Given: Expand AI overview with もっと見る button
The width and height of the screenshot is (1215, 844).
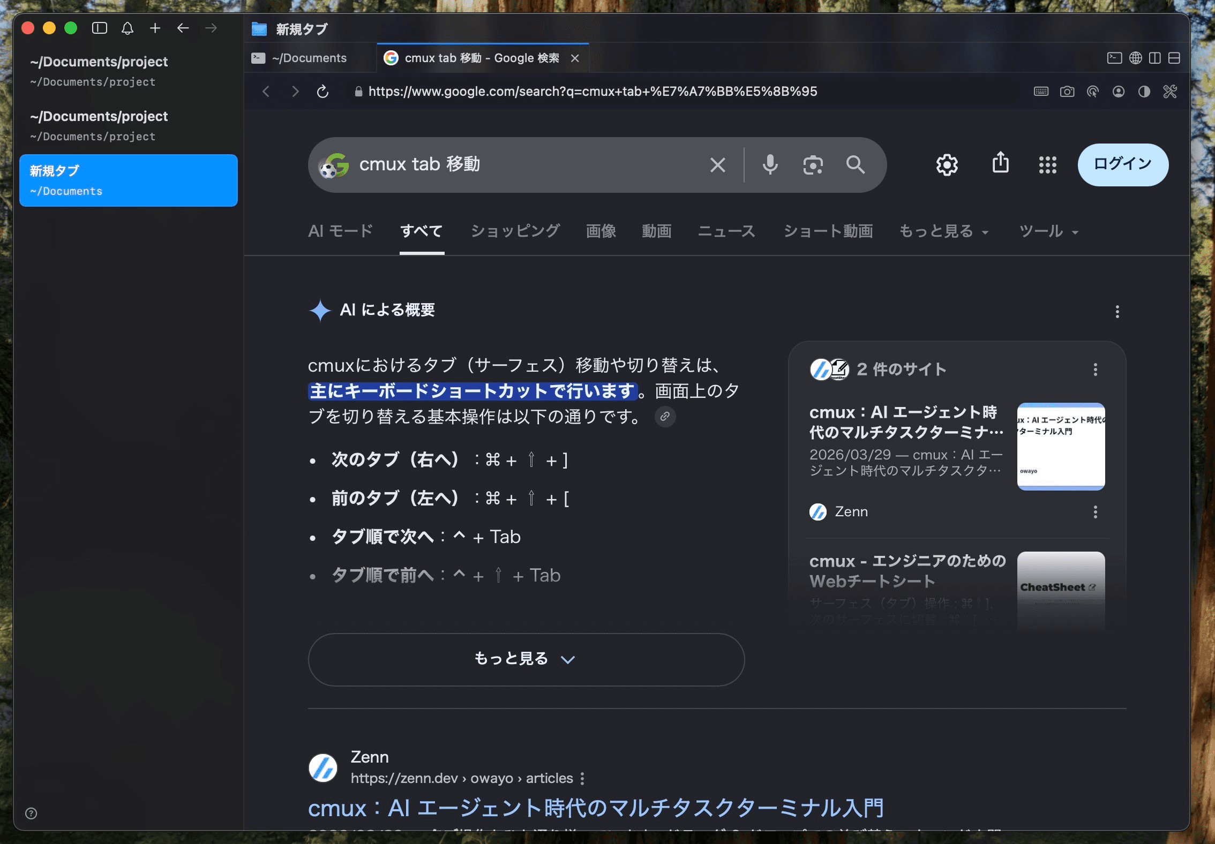Looking at the screenshot, I should point(526,659).
